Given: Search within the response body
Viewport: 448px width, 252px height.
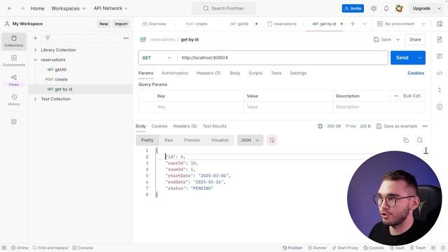Looking at the screenshot, I should 420,140.
